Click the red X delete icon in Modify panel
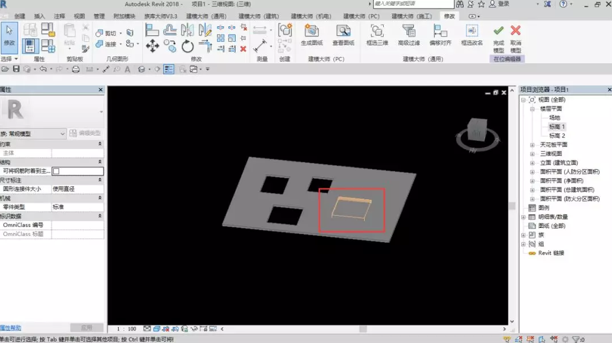 243,48
